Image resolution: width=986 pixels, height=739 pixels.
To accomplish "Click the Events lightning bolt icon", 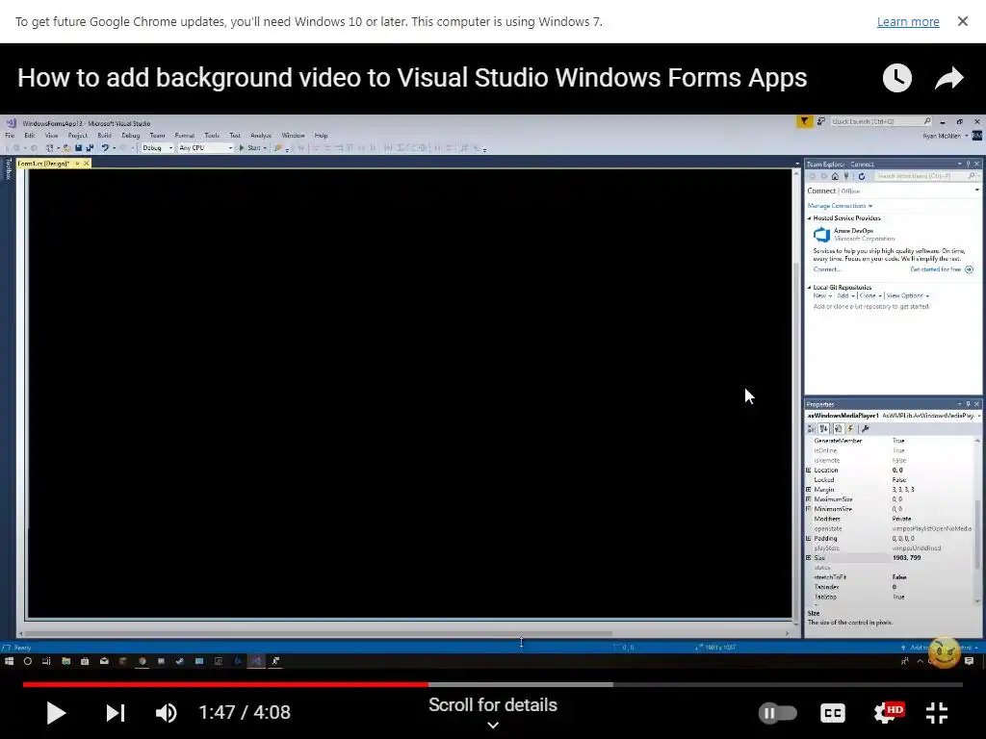I will pos(850,428).
